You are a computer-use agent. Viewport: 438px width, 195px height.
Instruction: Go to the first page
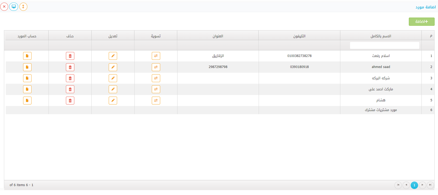[398, 185]
